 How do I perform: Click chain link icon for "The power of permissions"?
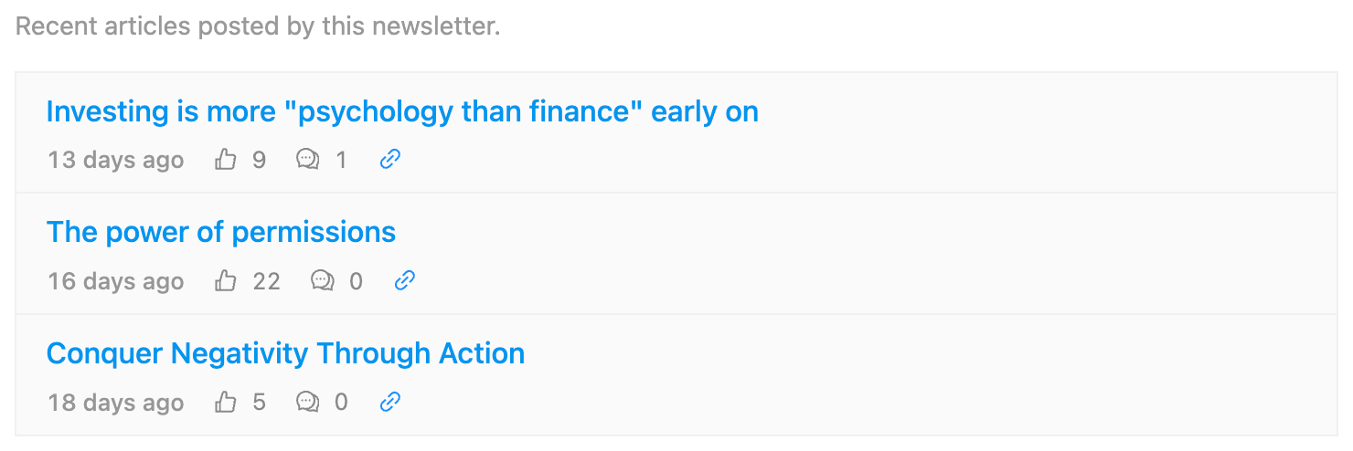405,281
